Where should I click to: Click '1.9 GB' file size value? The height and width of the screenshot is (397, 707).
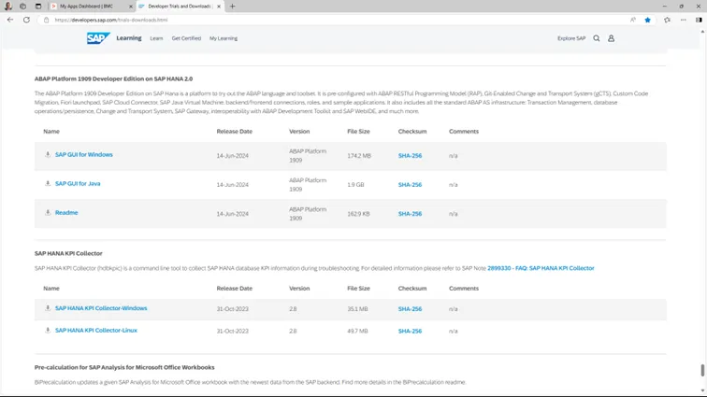pos(355,185)
